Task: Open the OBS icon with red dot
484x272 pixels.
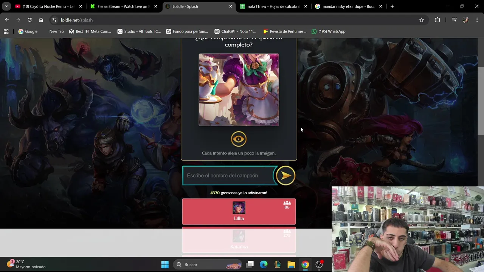Action: pyautogui.click(x=320, y=264)
